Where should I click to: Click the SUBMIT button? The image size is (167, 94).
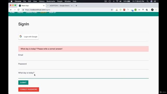pos(23,83)
